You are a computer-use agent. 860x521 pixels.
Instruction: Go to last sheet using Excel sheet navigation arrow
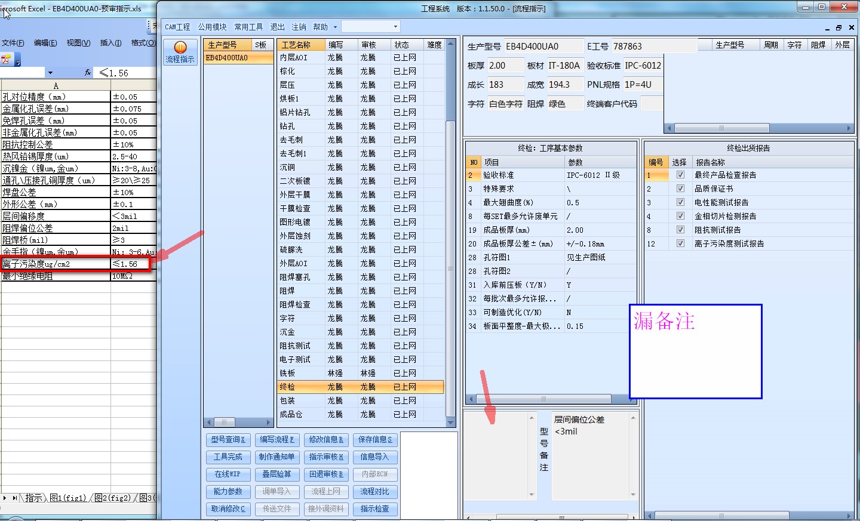point(14,497)
